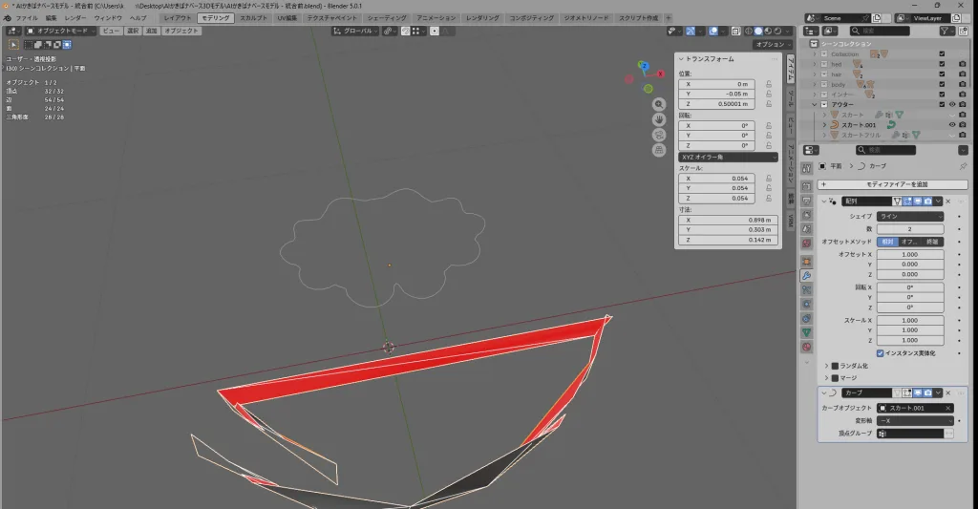This screenshot has height=509, width=978.
Task: Switch to the スカルプト workspace tab
Action: [x=254, y=18]
